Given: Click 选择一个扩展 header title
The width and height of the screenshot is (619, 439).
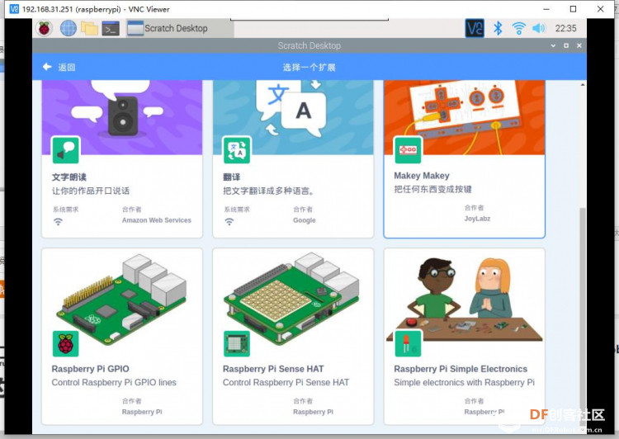Looking at the screenshot, I should click(x=309, y=67).
